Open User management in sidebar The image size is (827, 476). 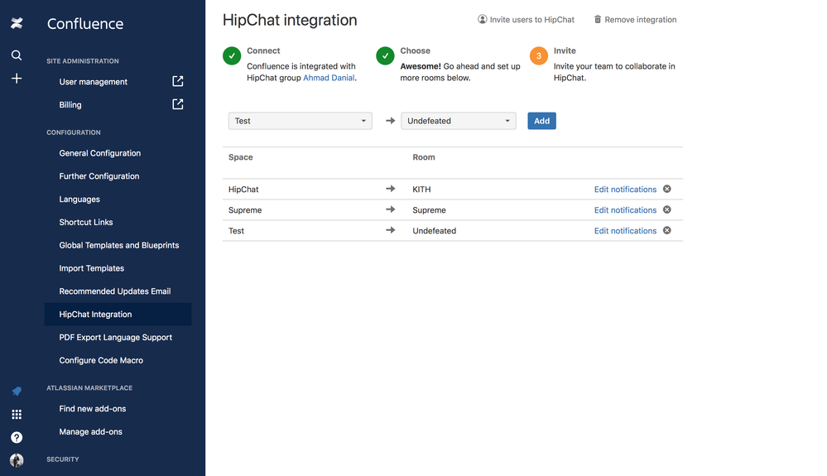coord(94,82)
